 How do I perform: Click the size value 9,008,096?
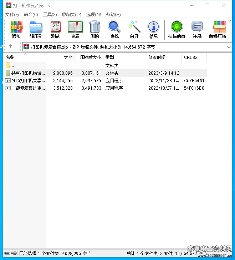point(63,73)
